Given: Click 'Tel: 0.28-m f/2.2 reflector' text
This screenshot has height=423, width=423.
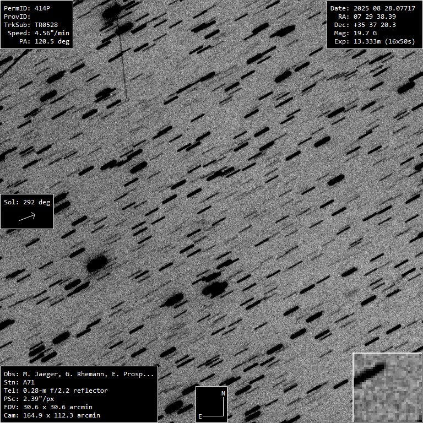Looking at the screenshot, I should point(56,391).
